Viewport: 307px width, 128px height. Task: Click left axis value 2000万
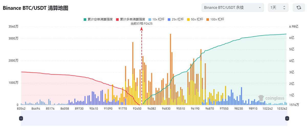[13, 61]
